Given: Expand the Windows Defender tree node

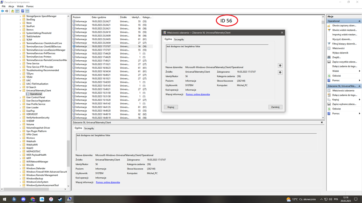Looking at the screenshot, I should click(x=20, y=168).
